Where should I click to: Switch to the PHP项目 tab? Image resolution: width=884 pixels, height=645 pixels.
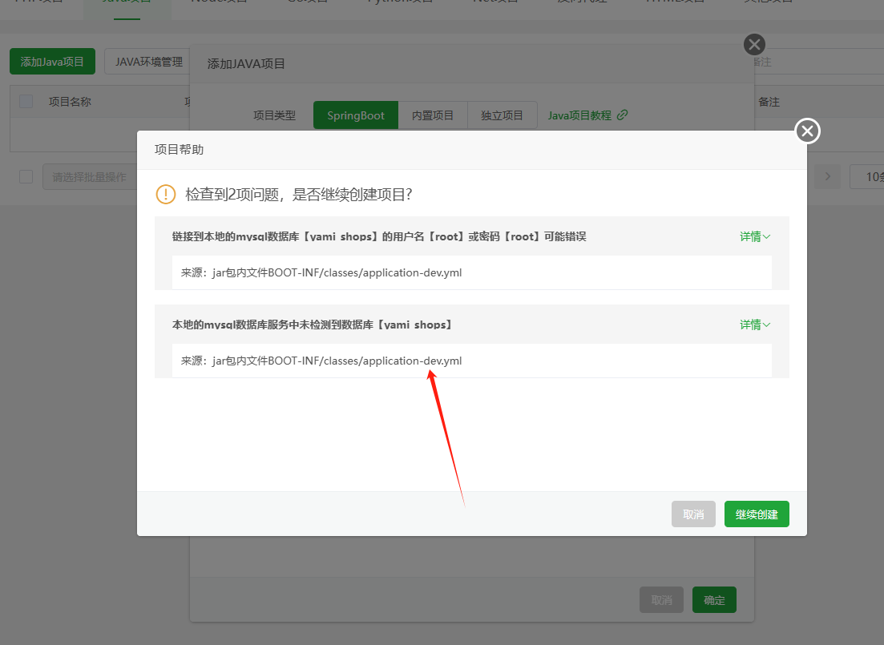click(x=38, y=4)
